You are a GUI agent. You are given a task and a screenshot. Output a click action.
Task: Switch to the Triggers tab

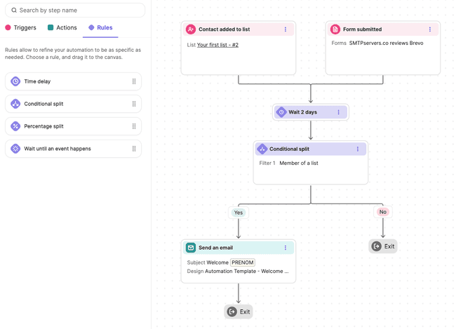pyautogui.click(x=20, y=28)
